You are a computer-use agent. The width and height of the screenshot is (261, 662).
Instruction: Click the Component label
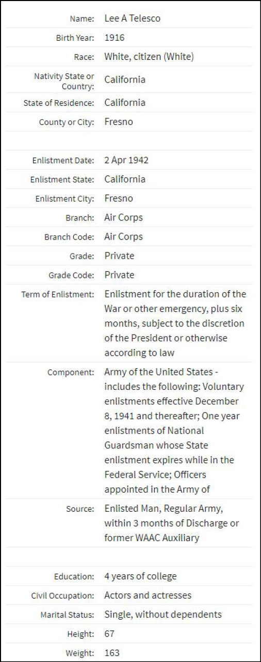point(71,372)
